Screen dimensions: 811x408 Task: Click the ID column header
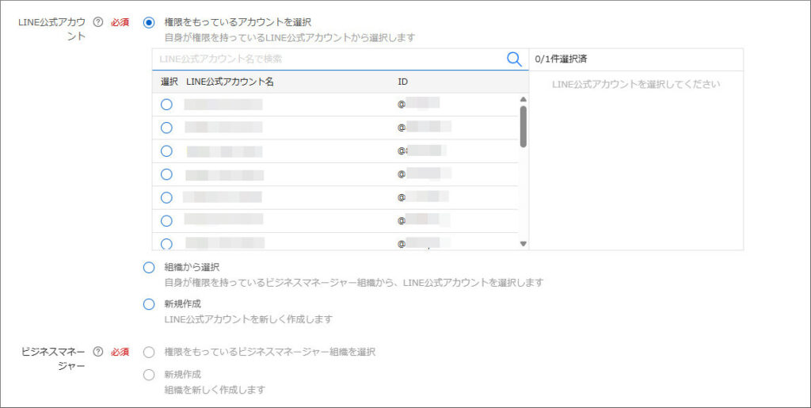click(x=403, y=82)
